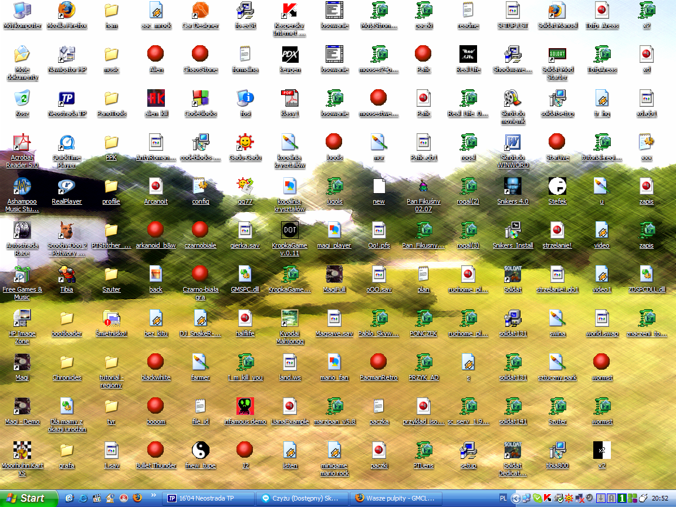The image size is (676, 507).
Task: Select the Tibia game icon
Action: click(66, 275)
